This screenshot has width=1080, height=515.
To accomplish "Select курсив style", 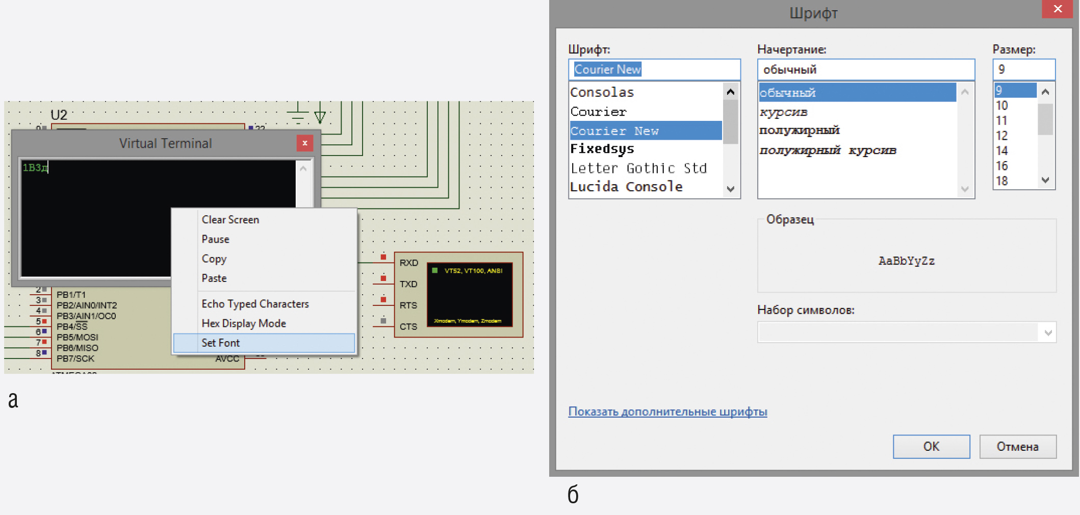I will point(857,112).
